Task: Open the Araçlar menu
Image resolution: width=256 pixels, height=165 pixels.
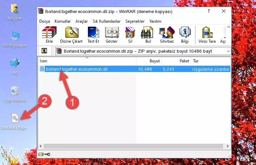Action: [82, 21]
